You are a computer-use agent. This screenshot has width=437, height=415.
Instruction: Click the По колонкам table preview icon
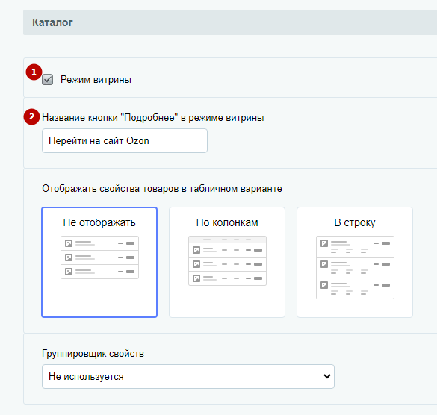227,260
